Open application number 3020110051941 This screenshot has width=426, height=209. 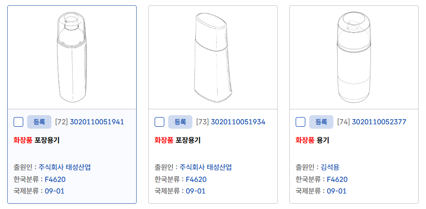pos(97,122)
